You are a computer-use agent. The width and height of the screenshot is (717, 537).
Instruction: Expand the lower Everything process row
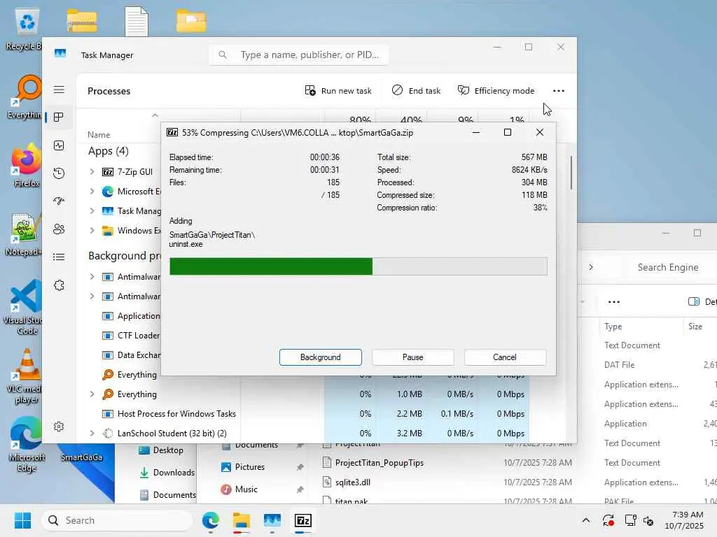click(x=92, y=394)
